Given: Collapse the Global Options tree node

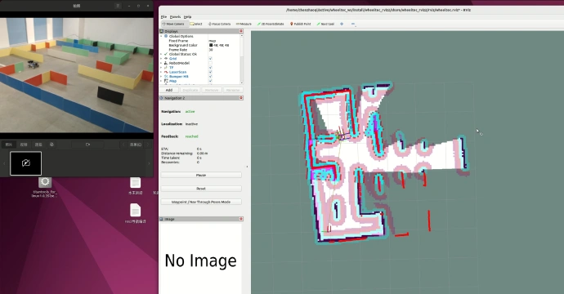Looking at the screenshot, I should point(161,36).
